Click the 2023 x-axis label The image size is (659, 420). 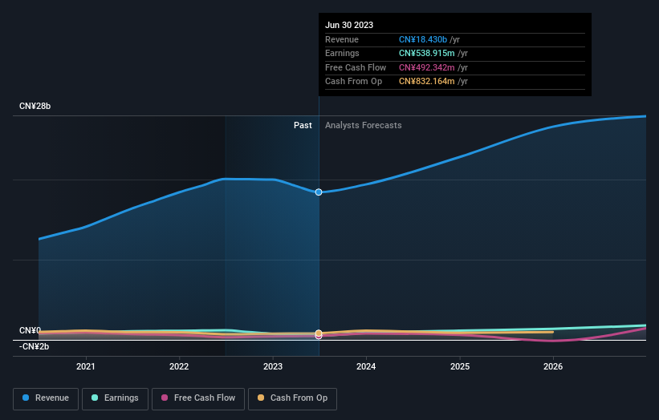click(273, 366)
